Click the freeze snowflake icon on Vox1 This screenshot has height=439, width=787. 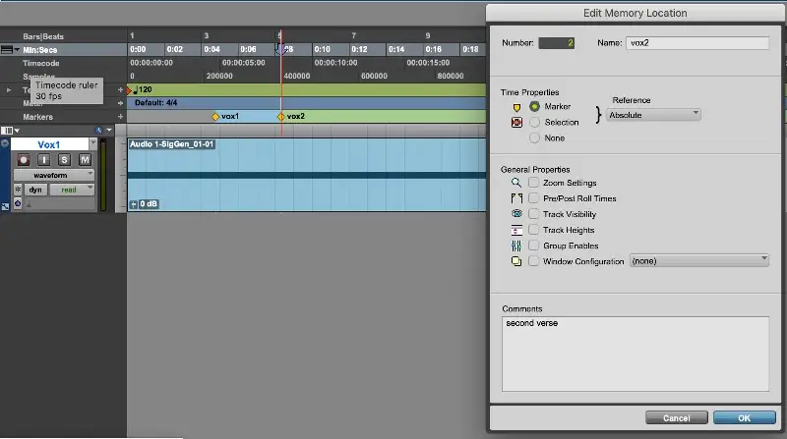point(18,190)
